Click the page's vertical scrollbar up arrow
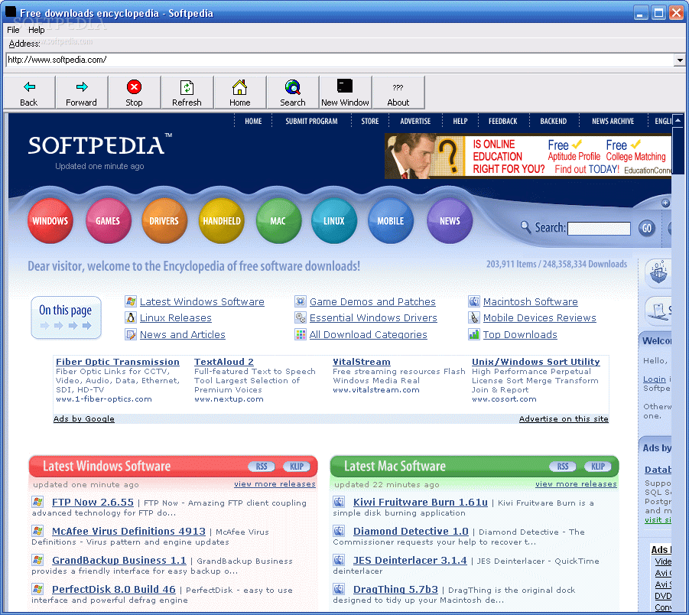The height and width of the screenshot is (615, 689). coord(678,119)
